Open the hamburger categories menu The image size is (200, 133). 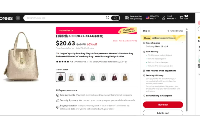pos(18,18)
